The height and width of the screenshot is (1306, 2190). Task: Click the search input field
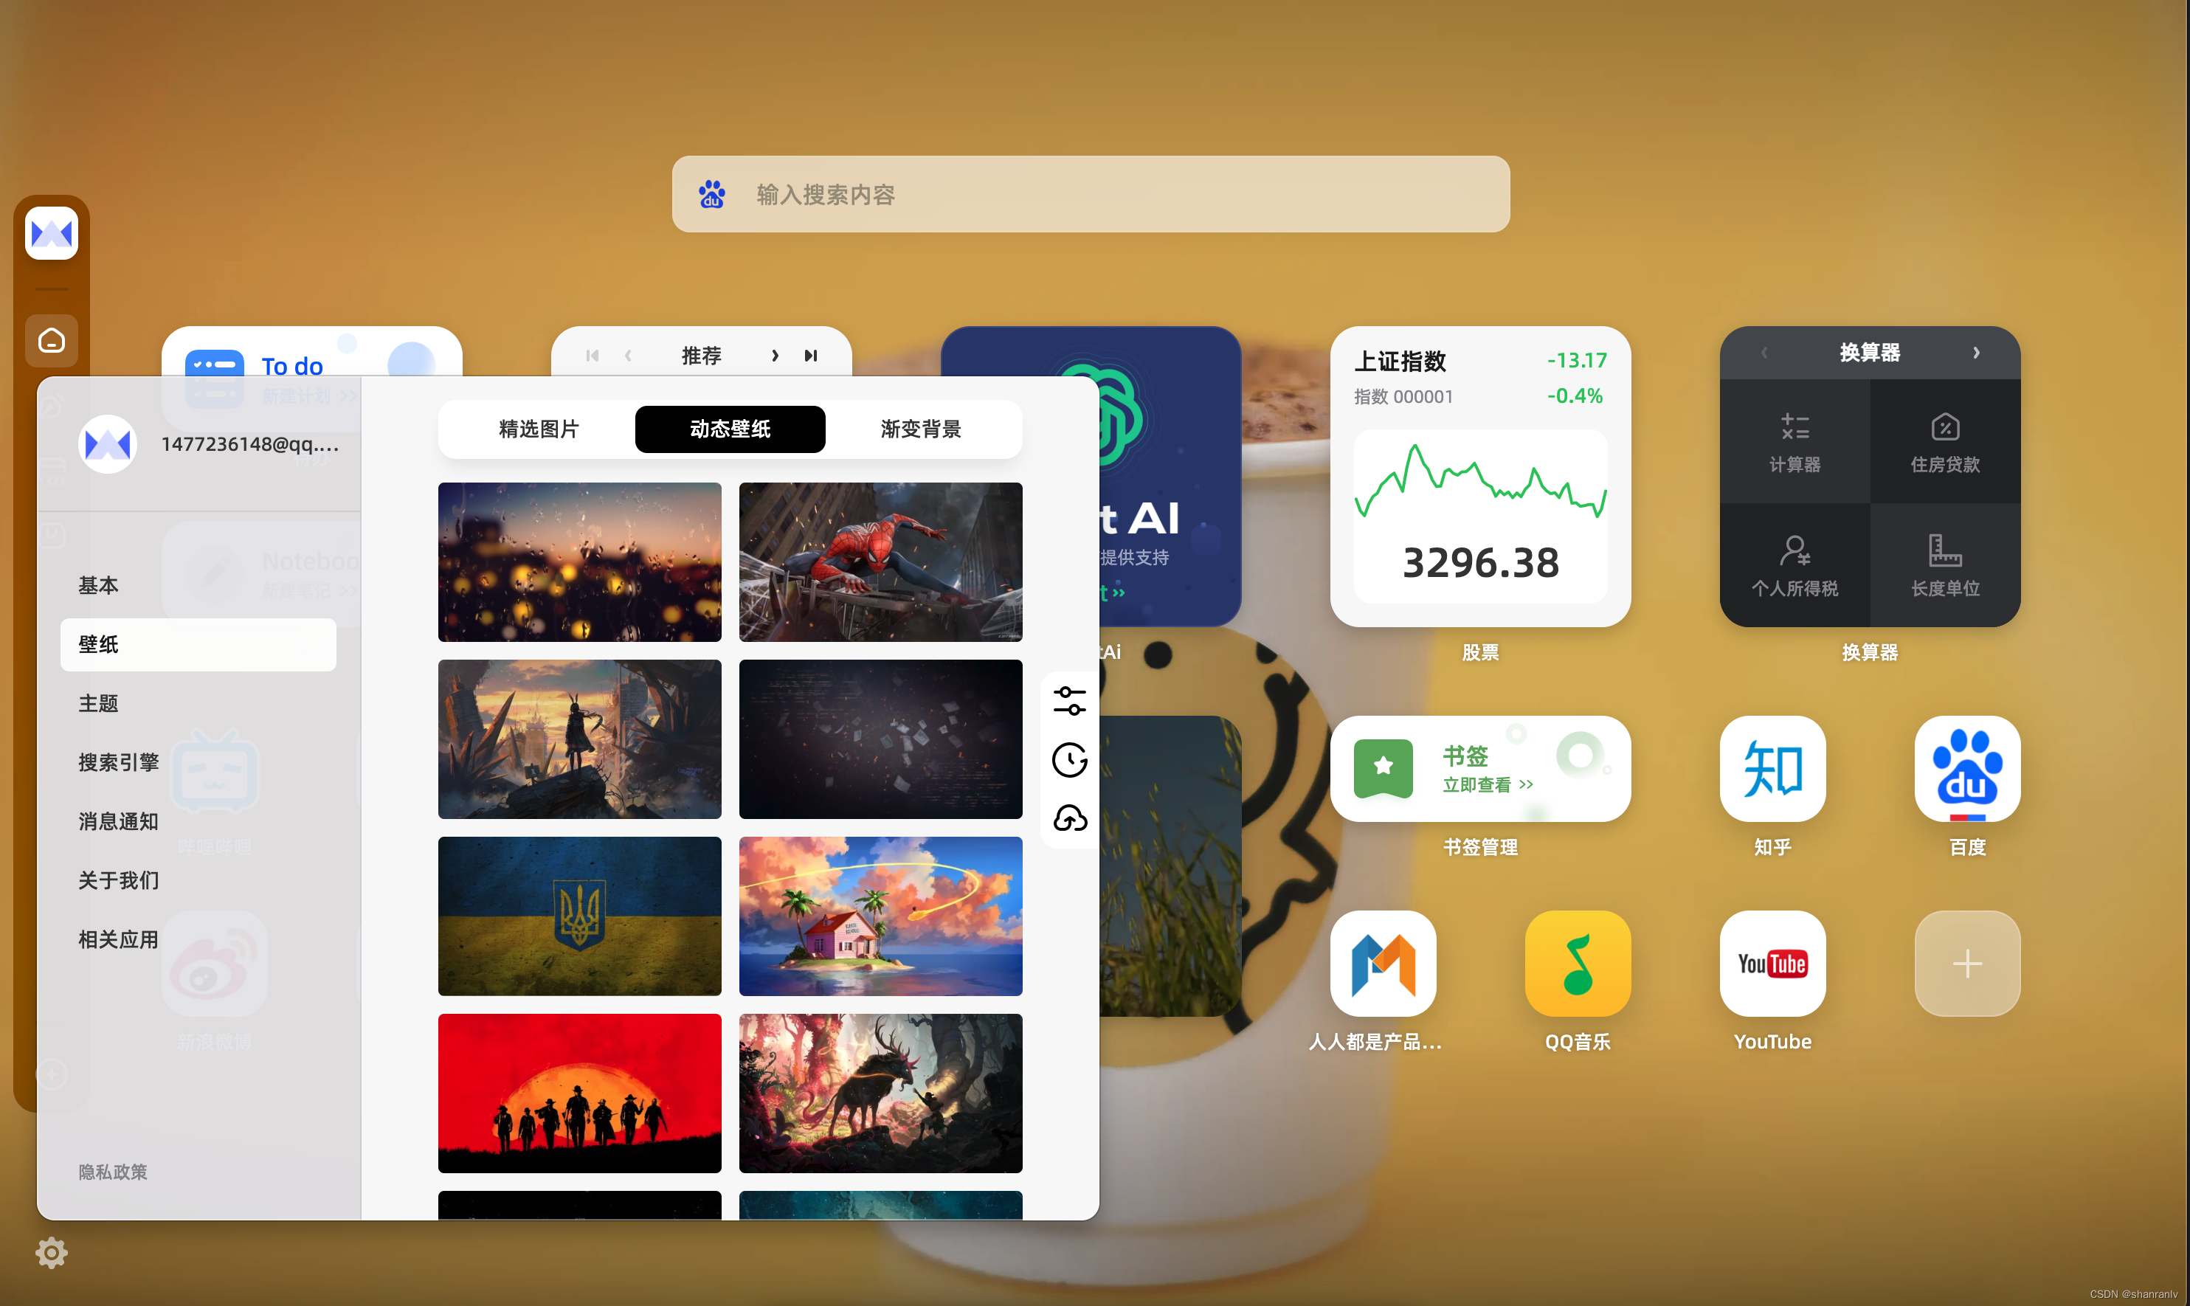[1094, 193]
